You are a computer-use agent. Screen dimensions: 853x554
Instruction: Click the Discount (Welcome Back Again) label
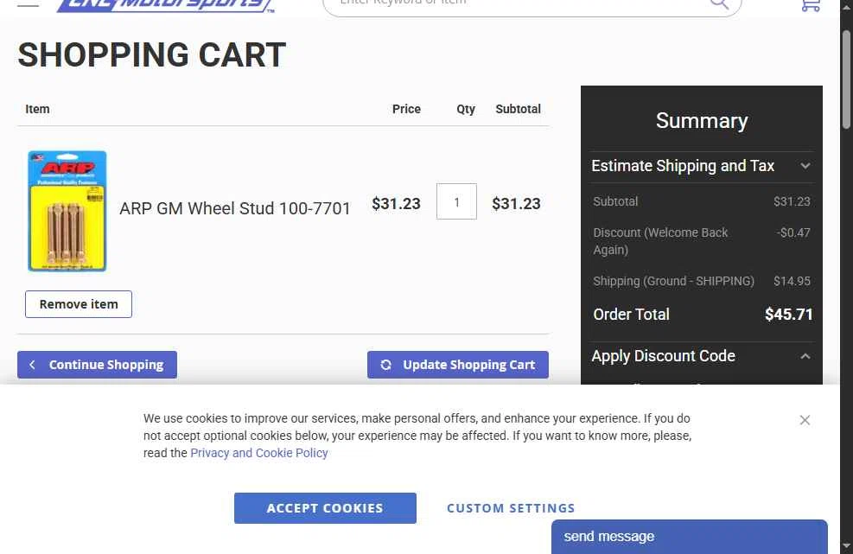click(x=660, y=241)
